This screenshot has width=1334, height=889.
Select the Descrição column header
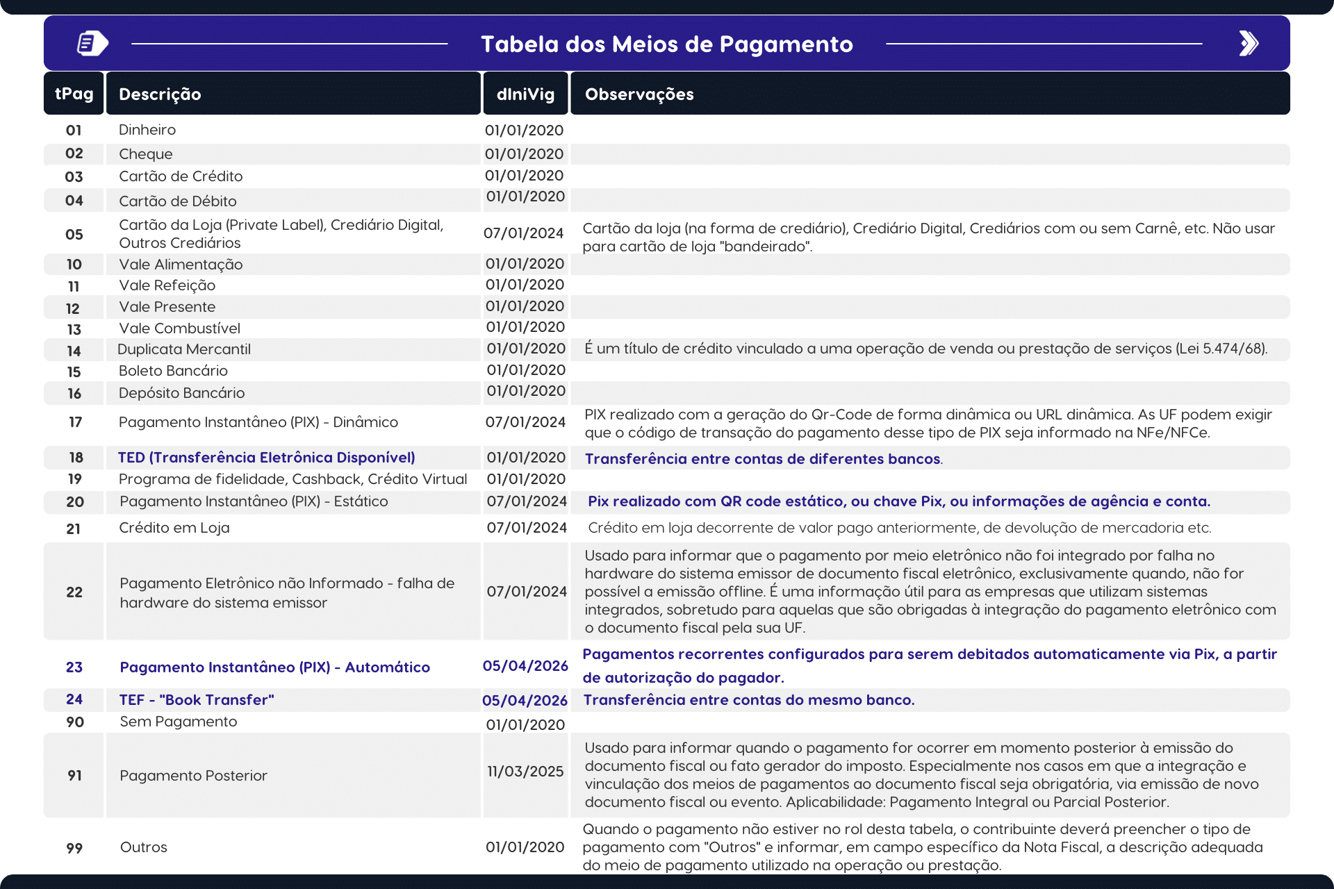coord(160,93)
